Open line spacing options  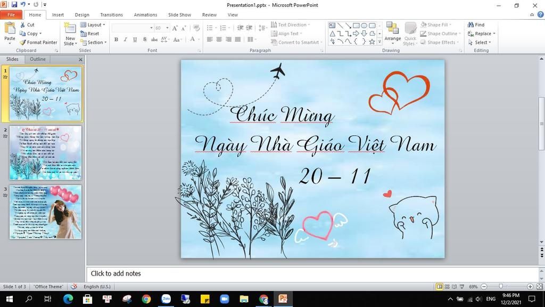click(262, 28)
